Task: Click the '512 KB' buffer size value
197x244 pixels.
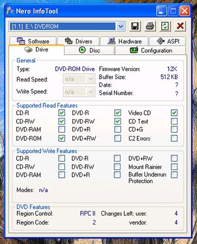Action: tap(169, 77)
